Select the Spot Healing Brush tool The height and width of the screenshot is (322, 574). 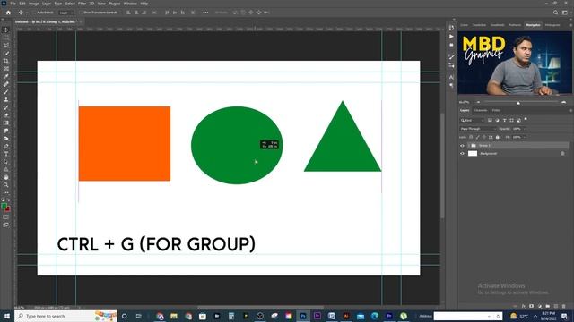coord(6,84)
